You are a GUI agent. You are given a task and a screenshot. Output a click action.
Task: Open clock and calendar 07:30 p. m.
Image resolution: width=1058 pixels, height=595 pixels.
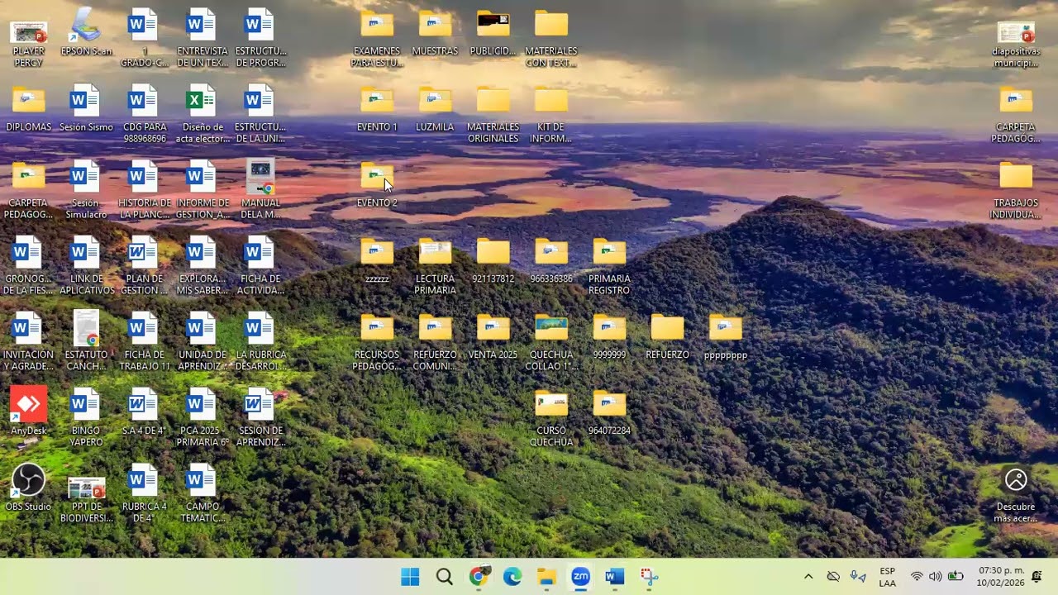click(x=1000, y=577)
